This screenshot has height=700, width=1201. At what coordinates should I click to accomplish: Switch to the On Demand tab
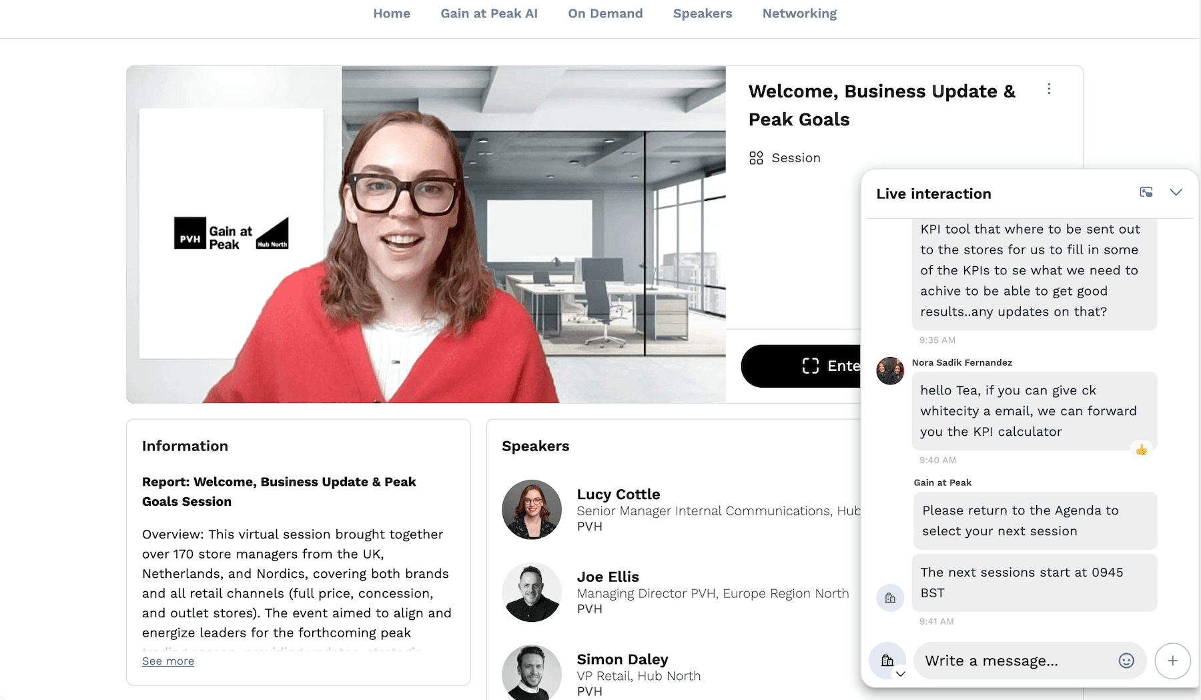pyautogui.click(x=605, y=13)
